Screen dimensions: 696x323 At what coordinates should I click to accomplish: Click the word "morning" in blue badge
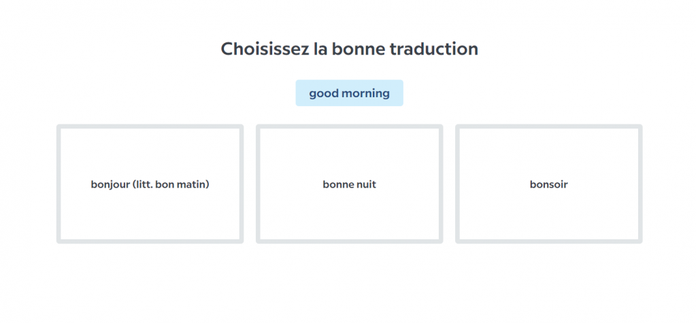[365, 93]
